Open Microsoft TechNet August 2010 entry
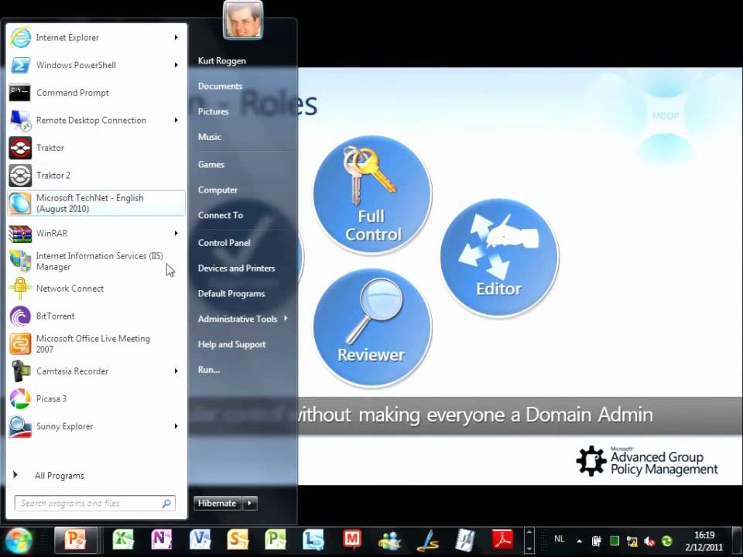Image resolution: width=743 pixels, height=557 pixels. pos(96,203)
